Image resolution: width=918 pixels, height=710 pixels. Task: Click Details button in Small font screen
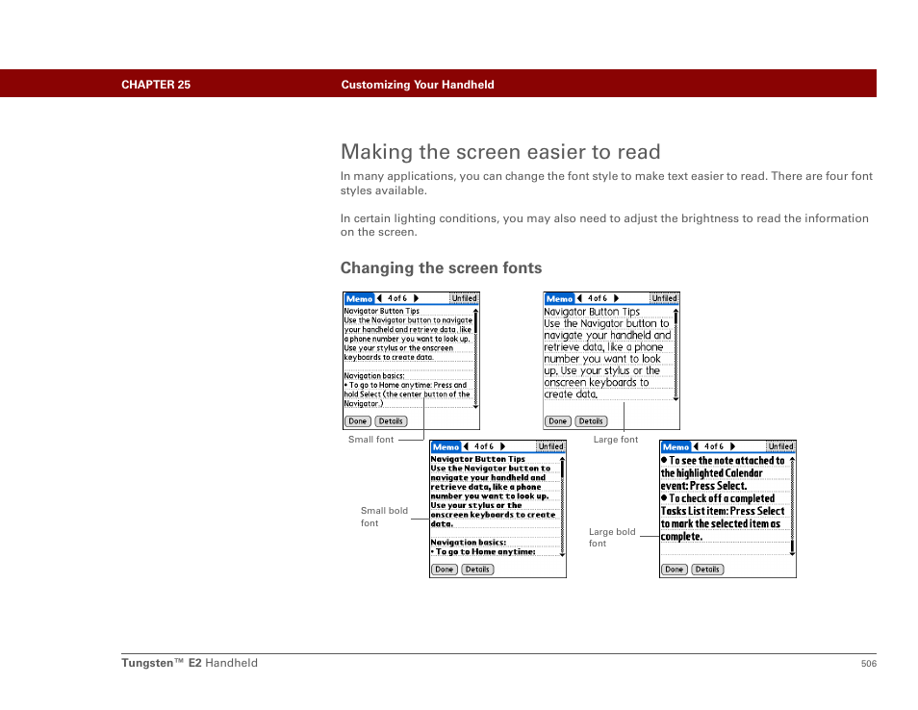pyautogui.click(x=391, y=421)
